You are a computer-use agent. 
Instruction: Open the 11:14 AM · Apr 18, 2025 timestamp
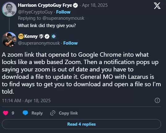[x=26, y=101]
